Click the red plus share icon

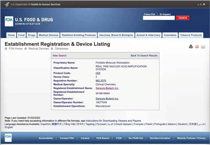197,47
